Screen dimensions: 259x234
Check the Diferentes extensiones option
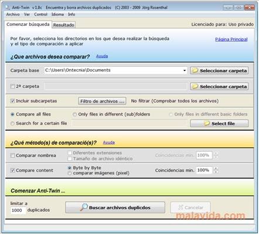pyautogui.click(x=70, y=152)
